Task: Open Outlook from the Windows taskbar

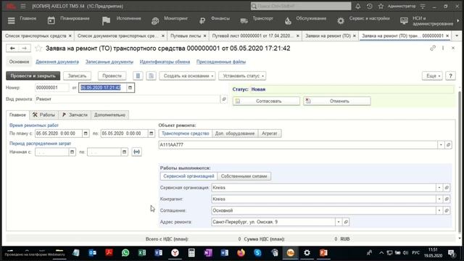Action: click(92, 253)
